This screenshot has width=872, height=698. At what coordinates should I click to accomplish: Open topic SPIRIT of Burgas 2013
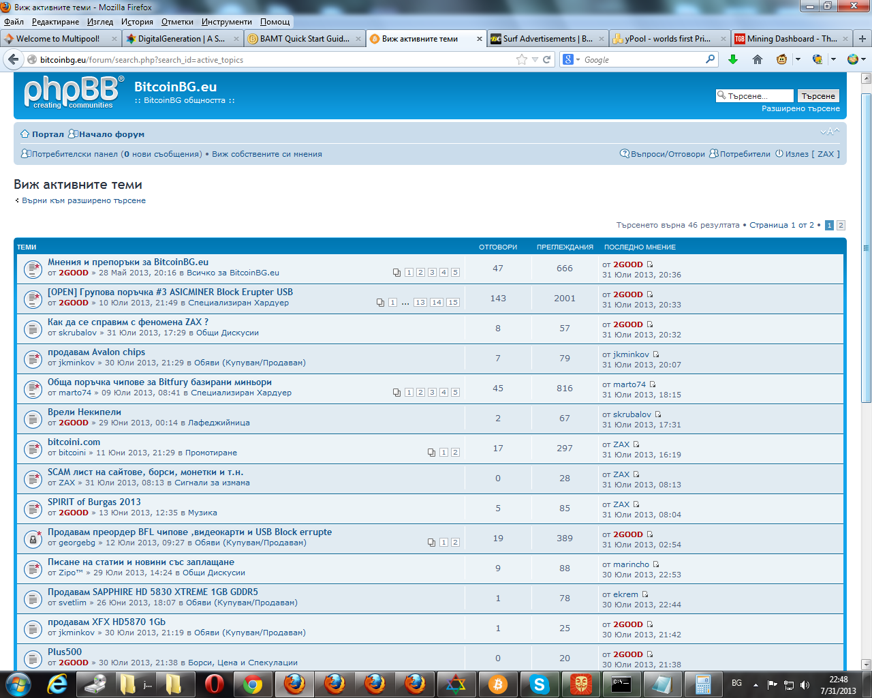(x=94, y=502)
